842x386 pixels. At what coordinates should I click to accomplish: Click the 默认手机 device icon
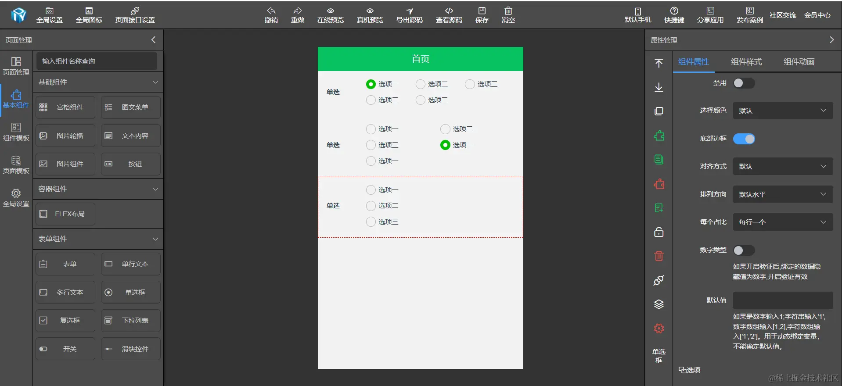[638, 11]
